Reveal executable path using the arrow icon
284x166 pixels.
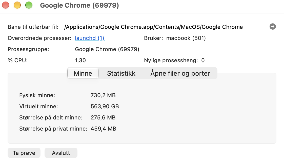coord(273,27)
